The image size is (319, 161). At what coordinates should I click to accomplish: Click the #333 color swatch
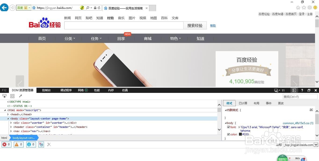click(241, 134)
